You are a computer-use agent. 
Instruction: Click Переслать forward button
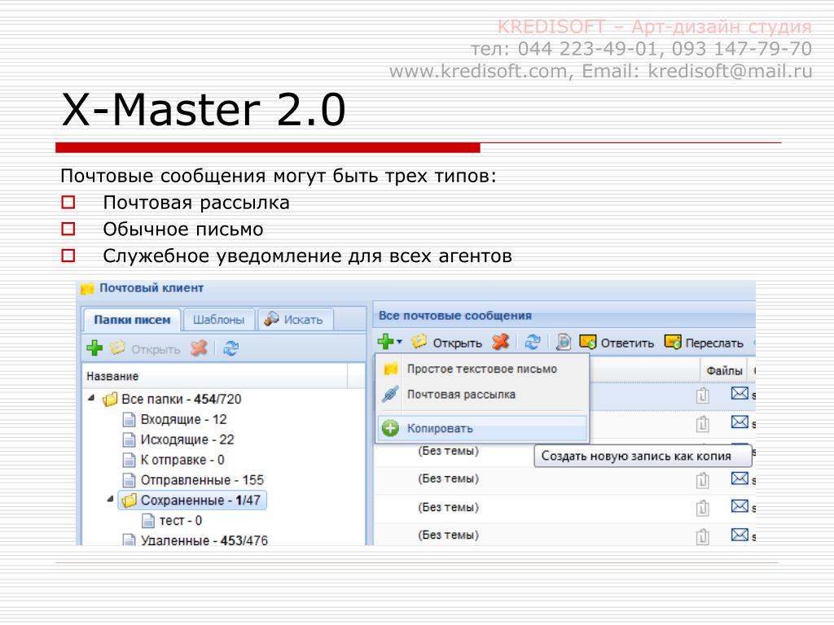click(704, 343)
